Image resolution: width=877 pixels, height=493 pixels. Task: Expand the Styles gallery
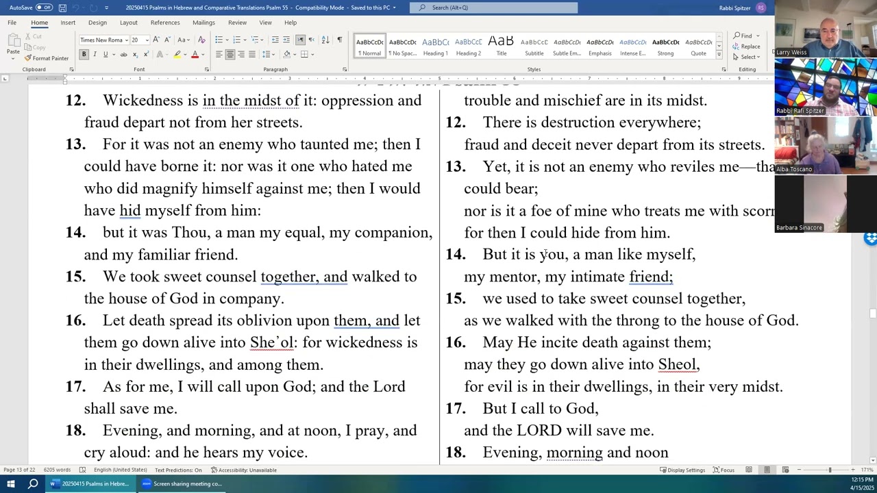point(719,55)
